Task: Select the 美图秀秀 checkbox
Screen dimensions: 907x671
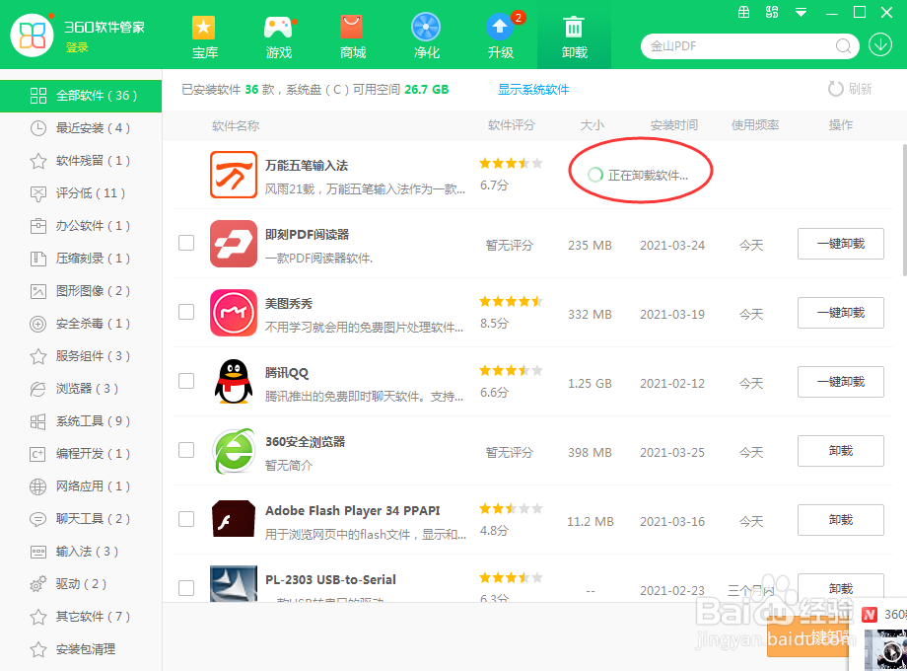Action: coord(186,313)
